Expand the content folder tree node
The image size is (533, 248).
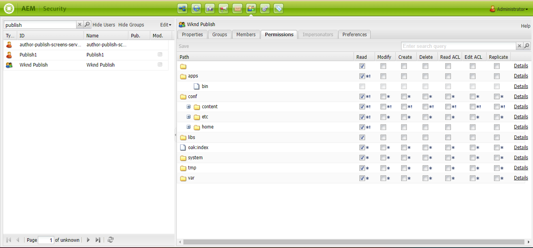[189, 107]
